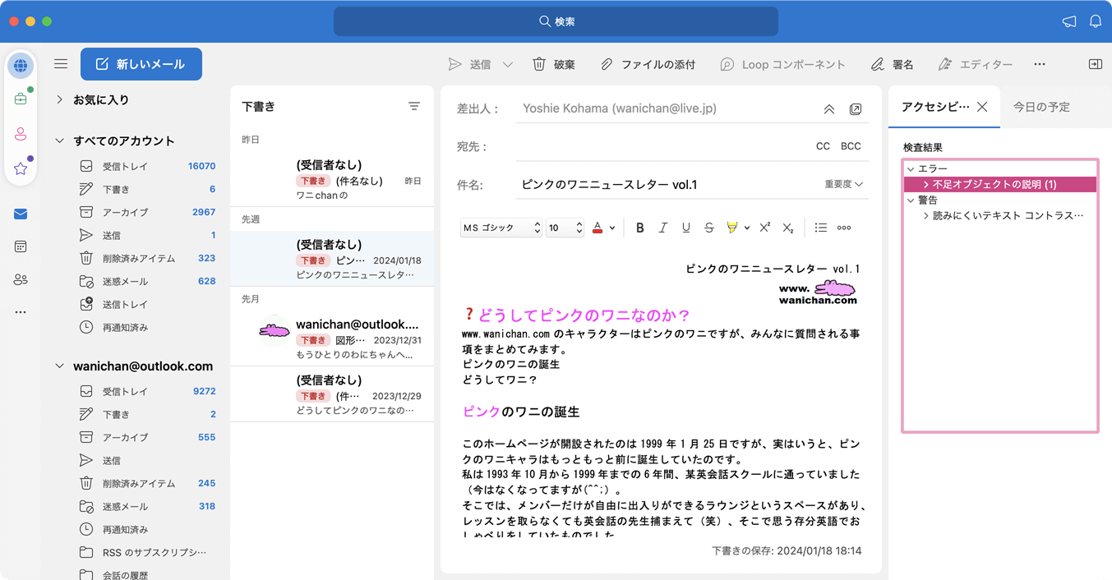1112x580 pixels.
Task: Expand 読みにくいテキスト コントラスト item
Action: coord(926,216)
